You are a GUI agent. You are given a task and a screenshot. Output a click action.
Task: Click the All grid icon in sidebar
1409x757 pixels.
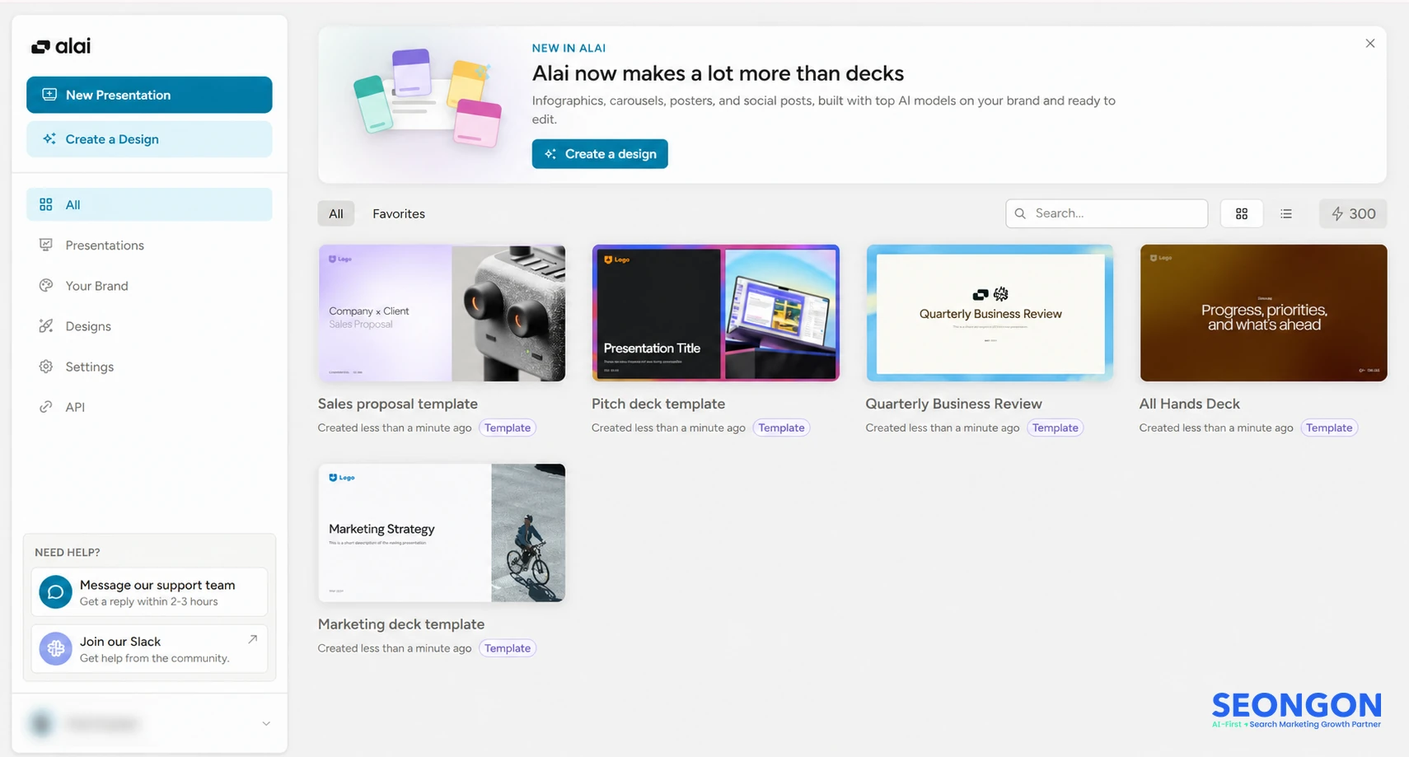pos(46,204)
